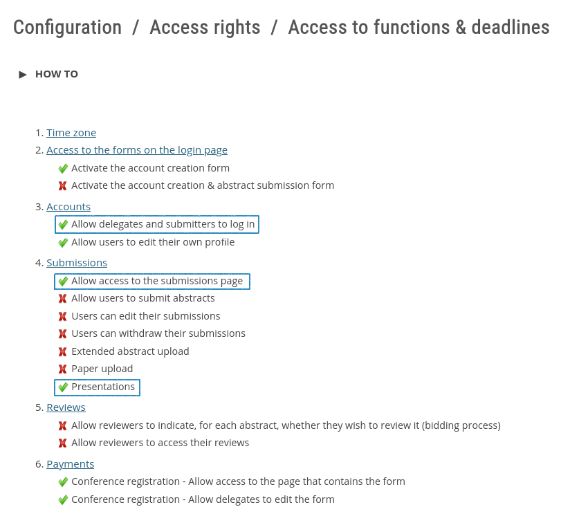Open the 'Time zone' link
Viewport: 561px width, 525px height.
71,133
